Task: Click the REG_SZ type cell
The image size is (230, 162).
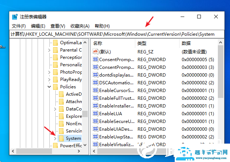Action: (145, 52)
